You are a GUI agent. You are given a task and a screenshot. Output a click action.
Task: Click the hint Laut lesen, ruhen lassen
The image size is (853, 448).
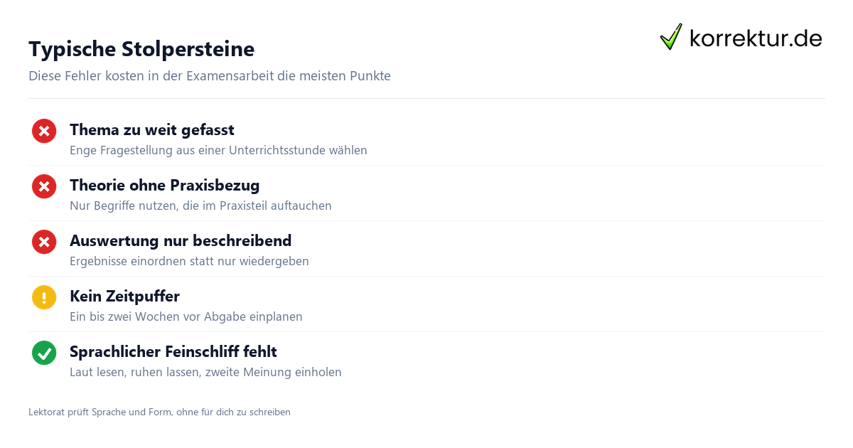pos(205,373)
